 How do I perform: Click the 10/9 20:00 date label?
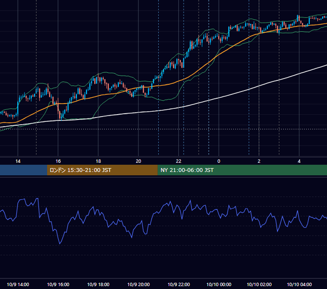[x=138, y=284]
